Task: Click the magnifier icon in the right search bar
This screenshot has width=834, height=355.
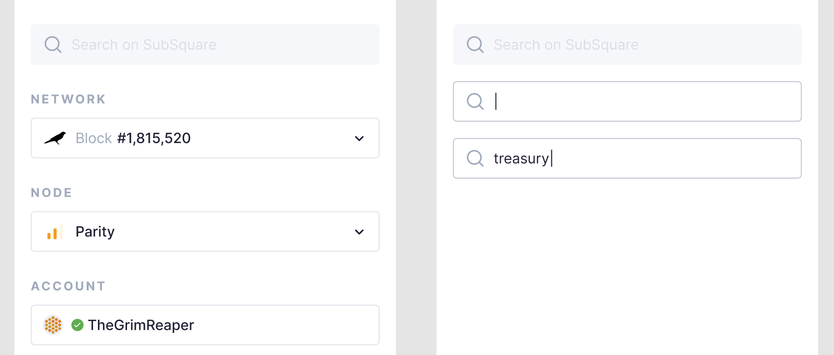Action: [475, 44]
